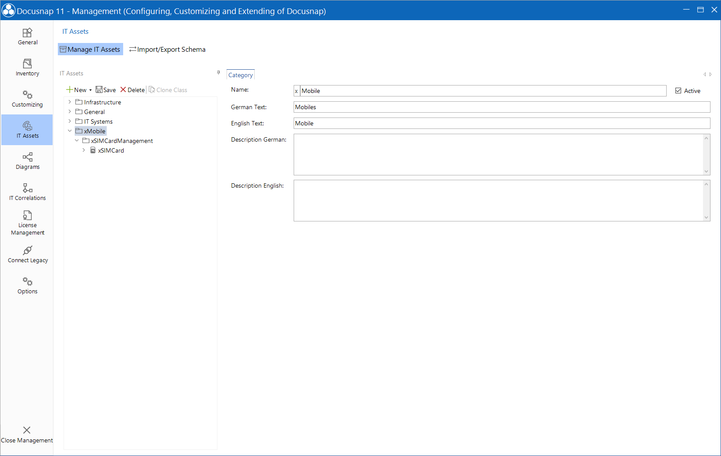Open License Management
This screenshot has width=721, height=456.
click(x=27, y=222)
